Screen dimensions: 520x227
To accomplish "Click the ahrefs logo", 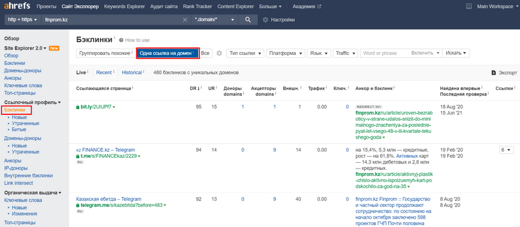I will pyautogui.click(x=17, y=6).
